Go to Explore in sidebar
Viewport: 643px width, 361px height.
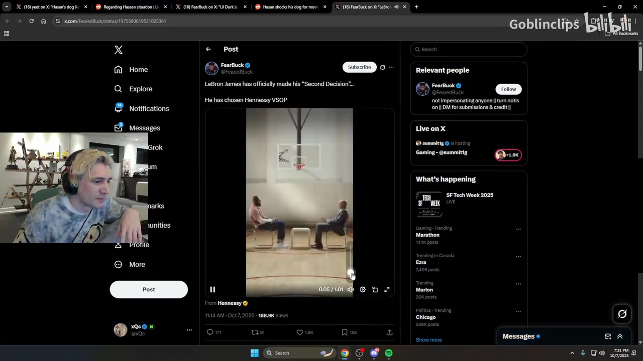click(140, 89)
